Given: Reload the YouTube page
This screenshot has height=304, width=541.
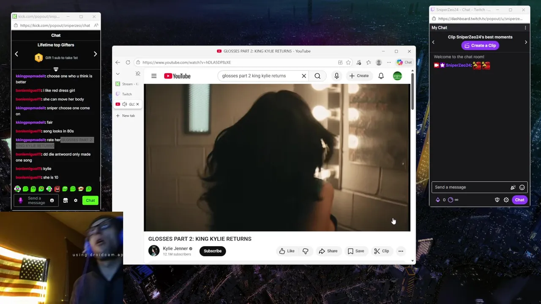Looking at the screenshot, I should [x=128, y=62].
